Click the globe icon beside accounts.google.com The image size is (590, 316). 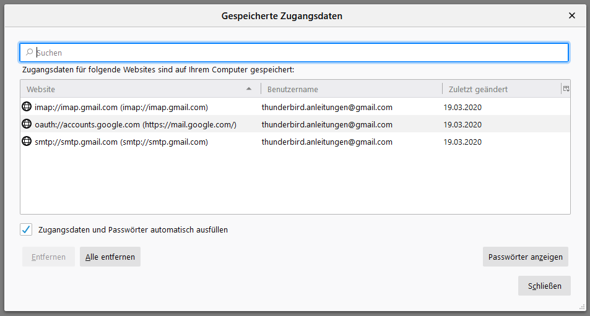27,124
